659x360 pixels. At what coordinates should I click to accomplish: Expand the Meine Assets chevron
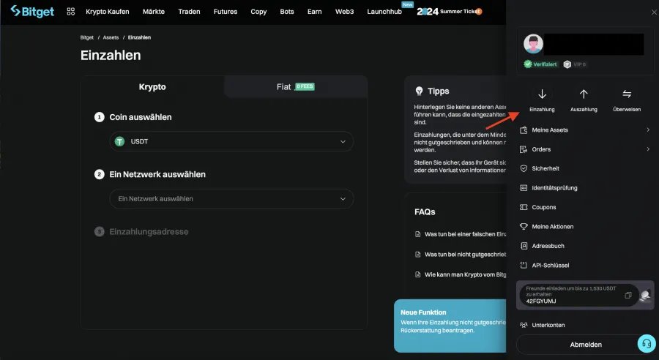tap(648, 130)
